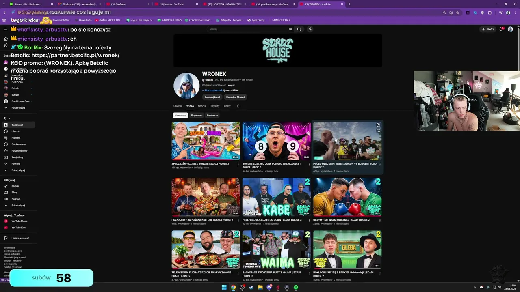Select the Najnowsze sort chip
The width and height of the screenshot is (520, 292).
click(x=180, y=115)
